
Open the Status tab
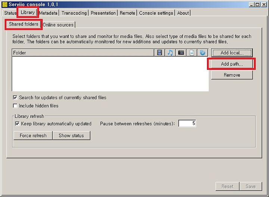pyautogui.click(x=10, y=13)
